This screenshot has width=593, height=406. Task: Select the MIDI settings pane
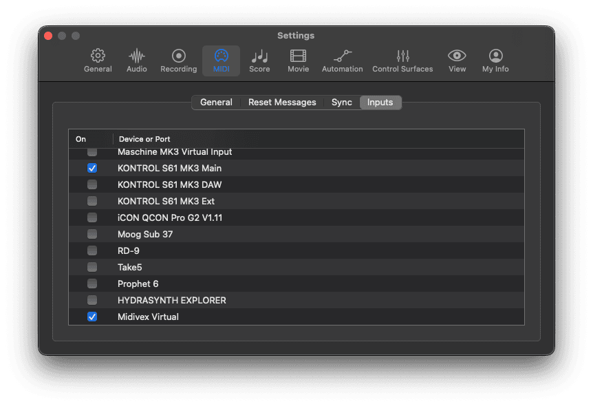pos(222,61)
